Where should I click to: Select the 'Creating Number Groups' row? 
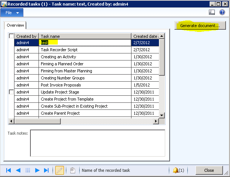87,78
